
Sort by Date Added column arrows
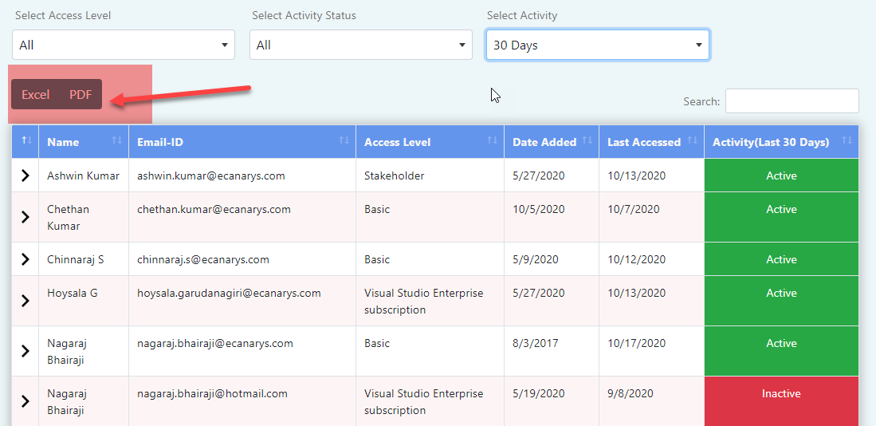point(587,140)
